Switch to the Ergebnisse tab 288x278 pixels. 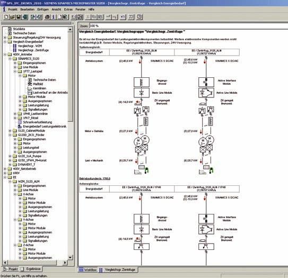point(31,269)
